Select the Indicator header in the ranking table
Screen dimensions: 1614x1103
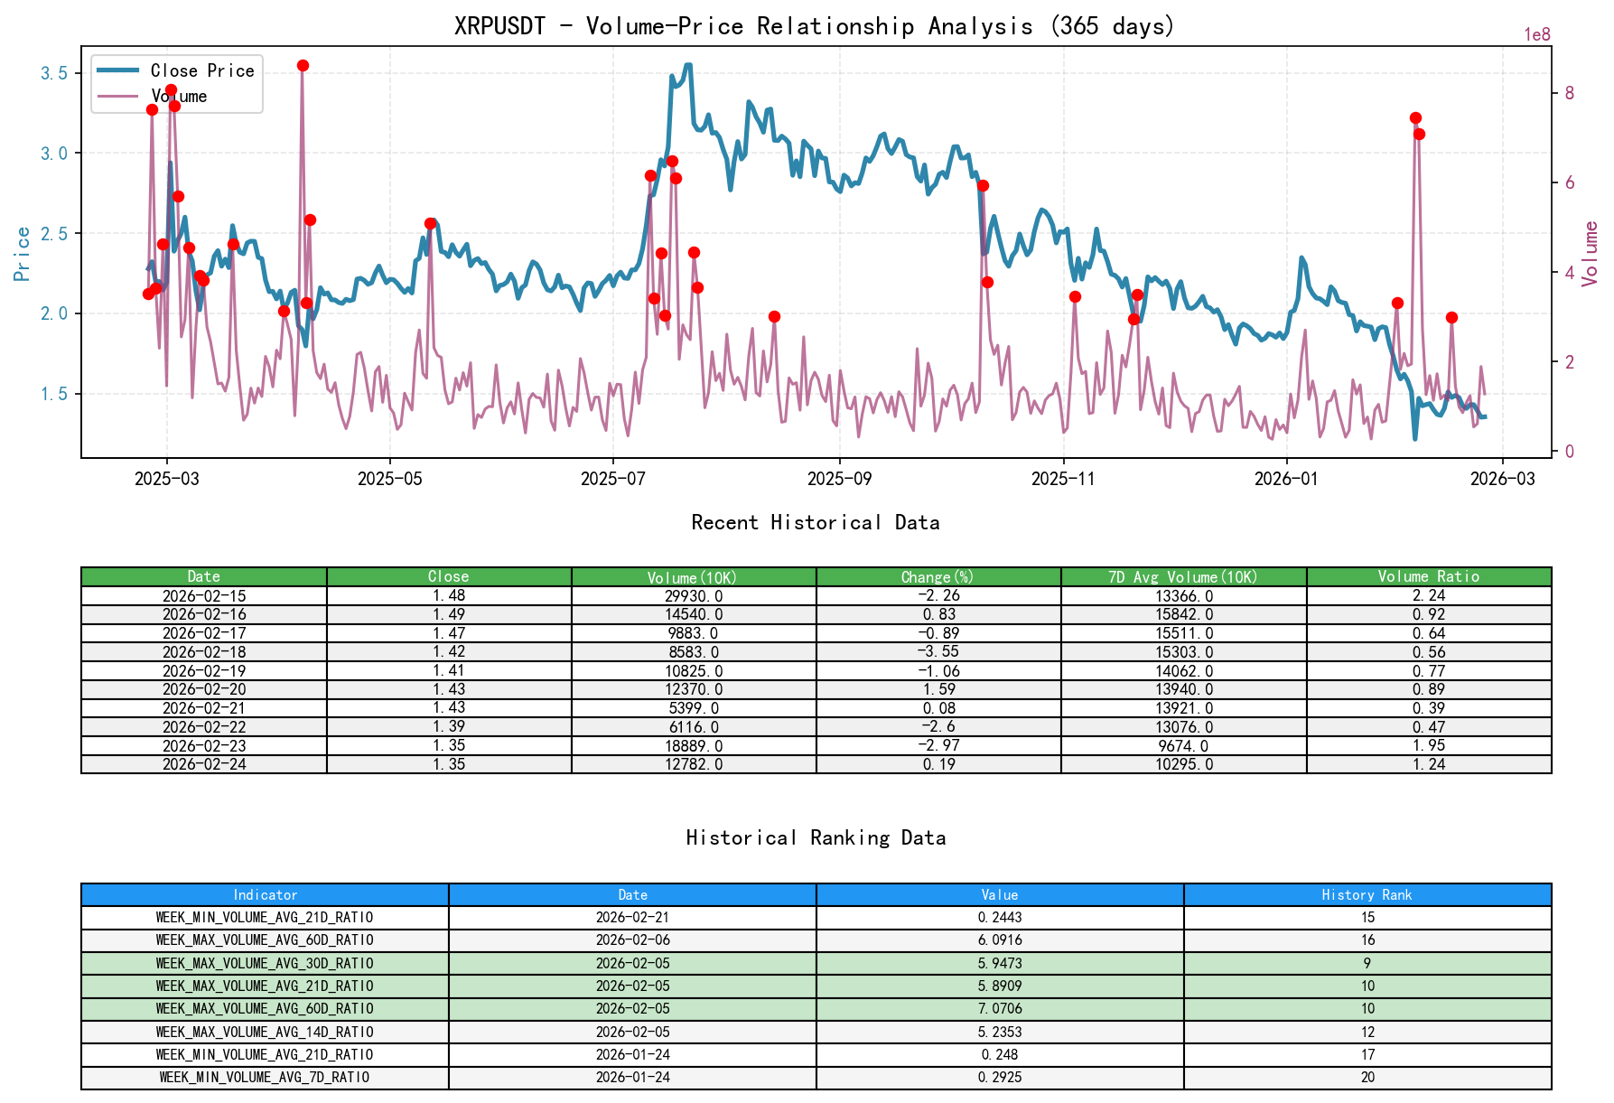tap(265, 895)
